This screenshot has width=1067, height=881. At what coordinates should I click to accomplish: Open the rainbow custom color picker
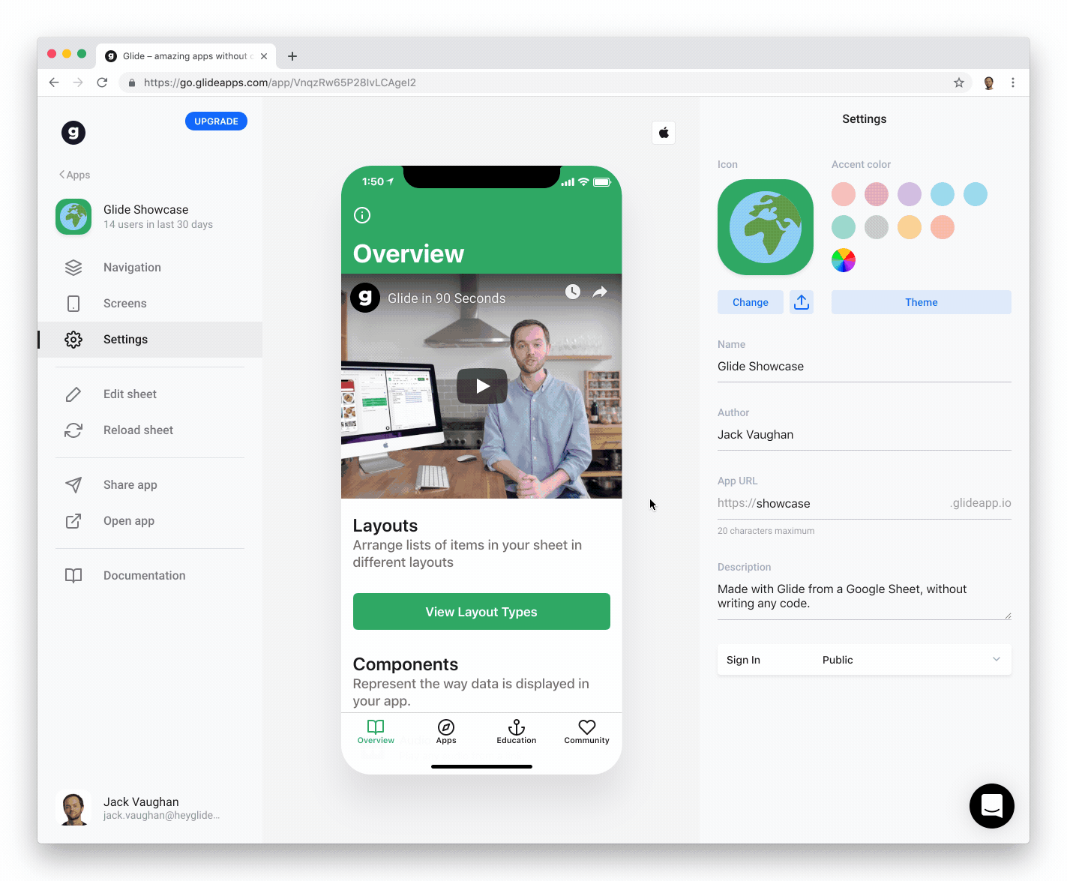tap(844, 260)
